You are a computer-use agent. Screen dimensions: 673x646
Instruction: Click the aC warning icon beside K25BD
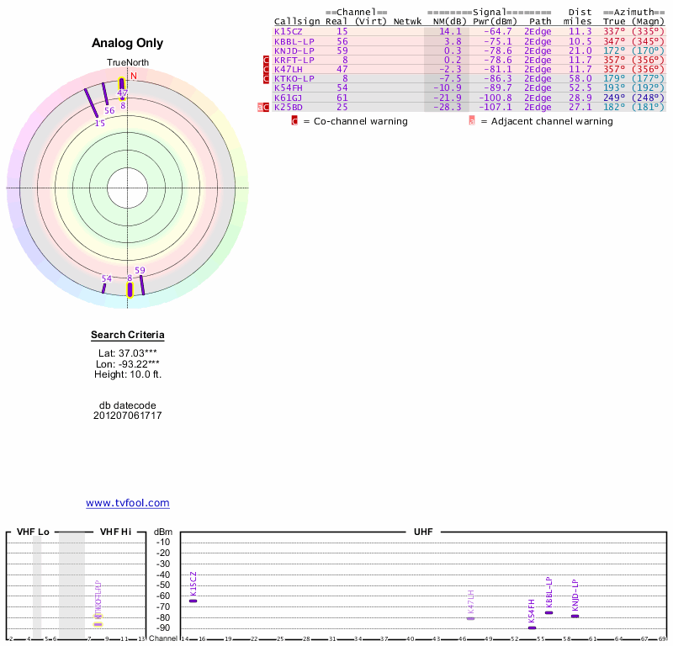coord(263,108)
